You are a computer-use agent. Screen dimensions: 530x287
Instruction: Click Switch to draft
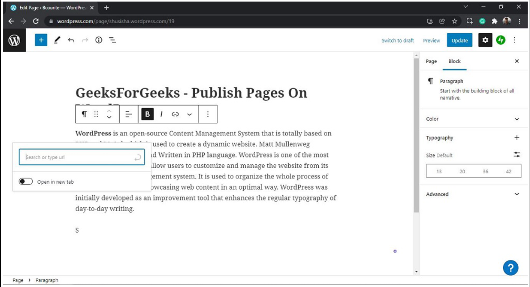397,40
